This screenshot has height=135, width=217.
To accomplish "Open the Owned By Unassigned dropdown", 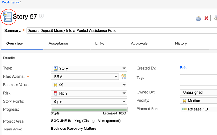I will click(198, 92).
